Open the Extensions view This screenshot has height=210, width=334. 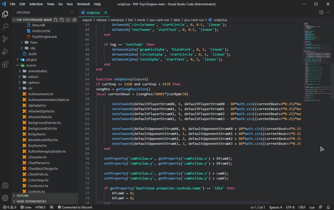click(x=5, y=64)
